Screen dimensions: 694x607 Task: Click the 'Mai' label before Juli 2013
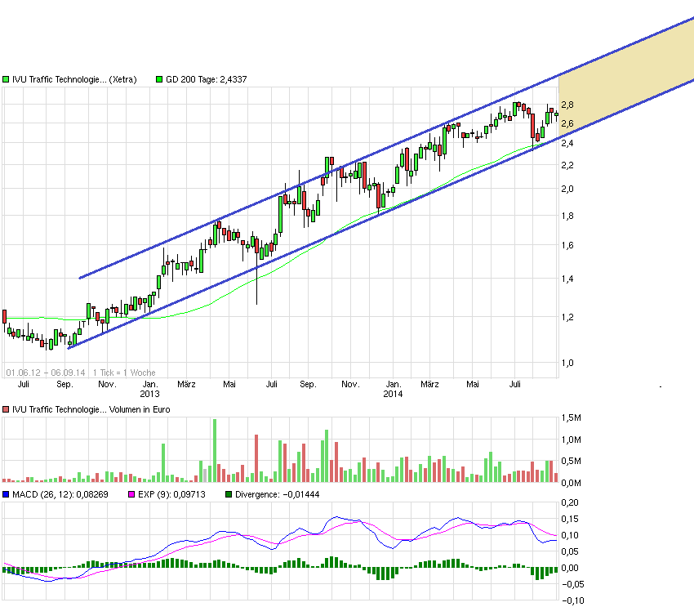(x=229, y=384)
